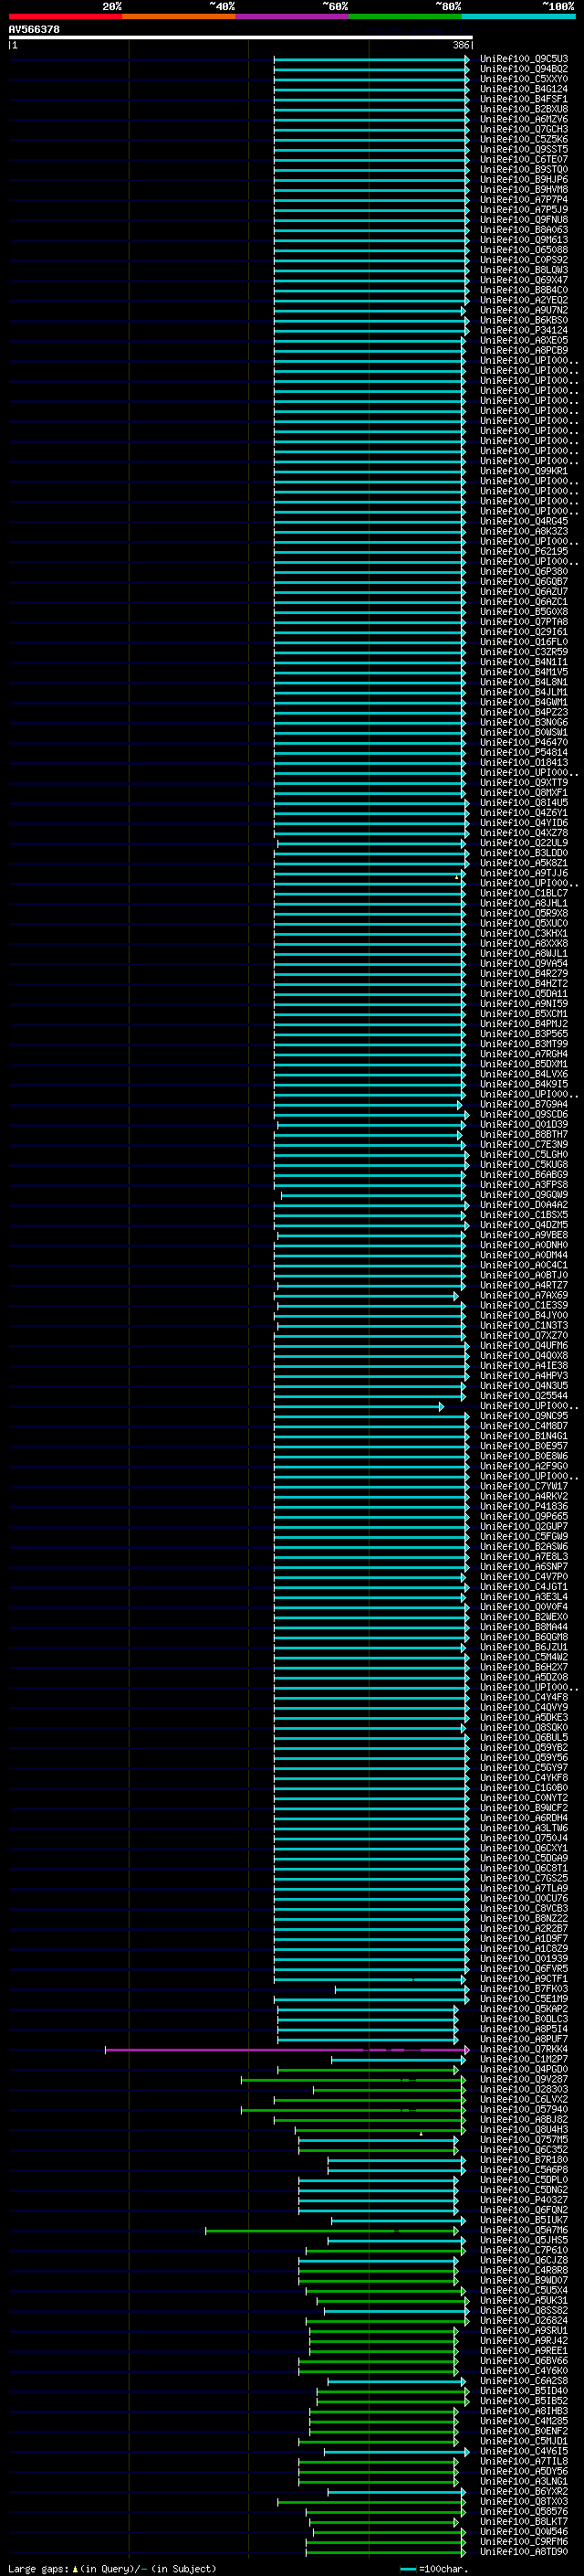Image resolution: width=584 pixels, height=2576 pixels.
Task: Open hit UniRef100_A6MZV6
Action: click(x=524, y=119)
